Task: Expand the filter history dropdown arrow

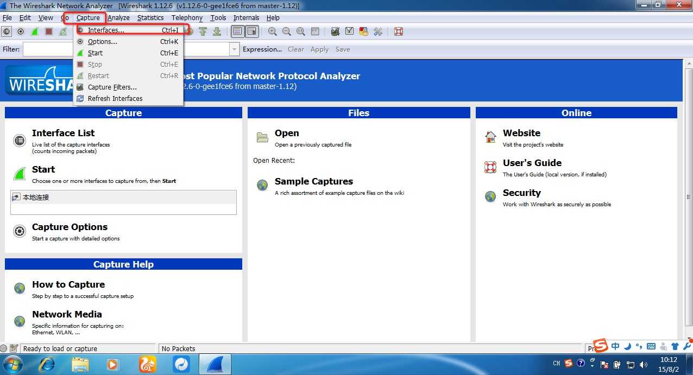Action: (x=234, y=49)
